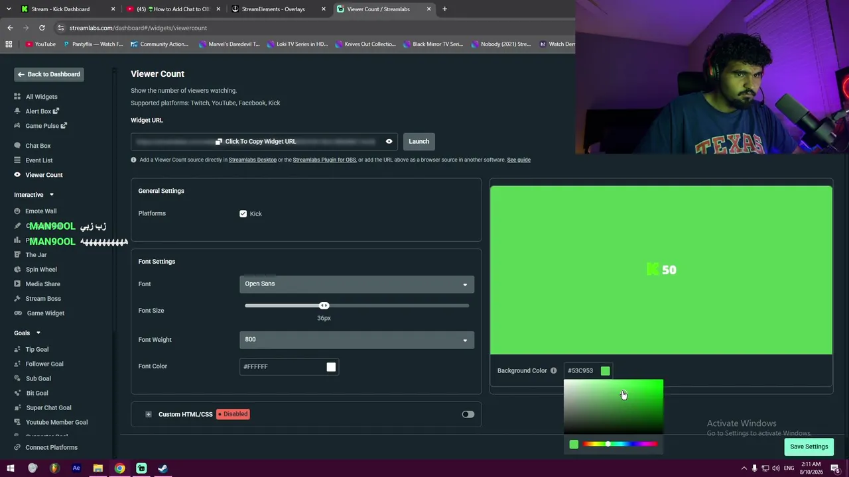Click the Connect Platforms link icon

click(17, 447)
